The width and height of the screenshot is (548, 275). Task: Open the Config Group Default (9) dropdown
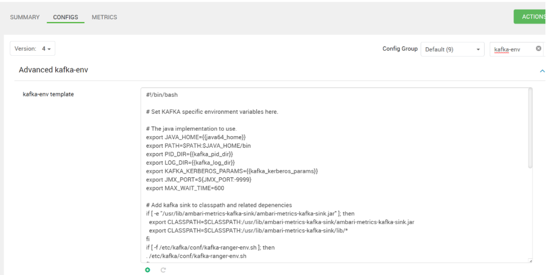[x=453, y=49]
